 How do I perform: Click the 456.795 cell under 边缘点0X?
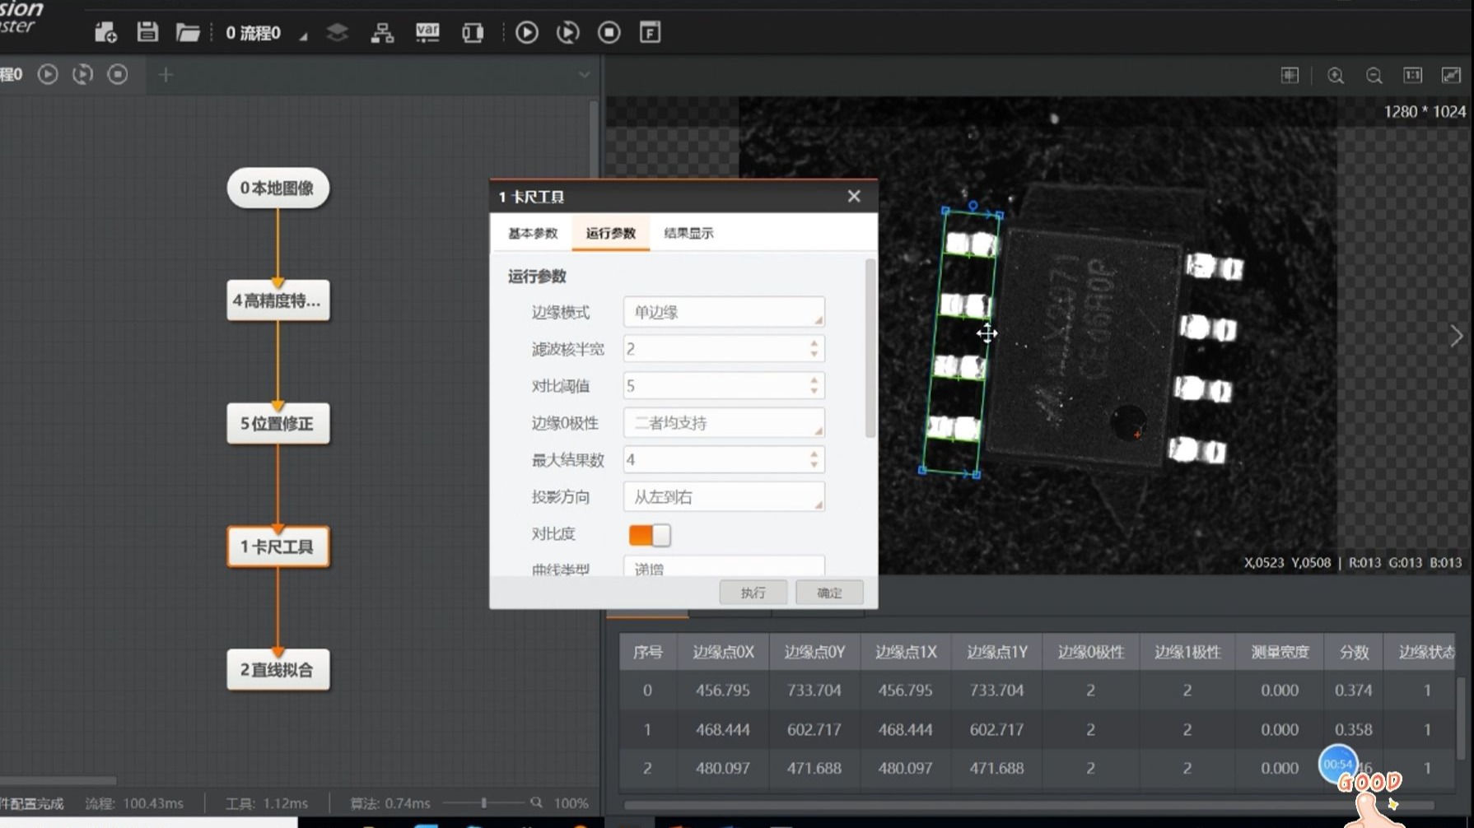tap(722, 691)
